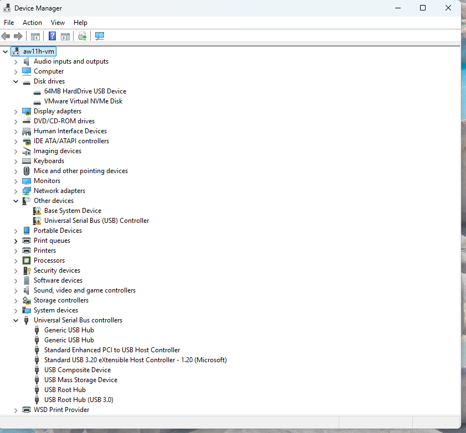Image resolution: width=466 pixels, height=433 pixels.
Task: Click the keyboard icon beside Keyboards
Action: (x=27, y=161)
